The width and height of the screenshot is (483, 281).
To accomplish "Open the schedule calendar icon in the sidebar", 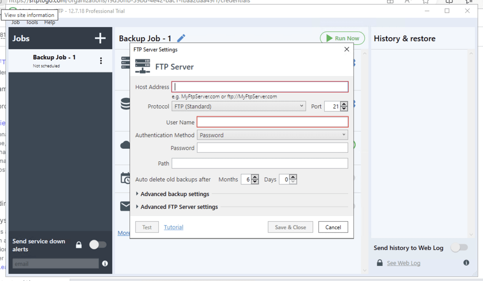I will coord(125,178).
